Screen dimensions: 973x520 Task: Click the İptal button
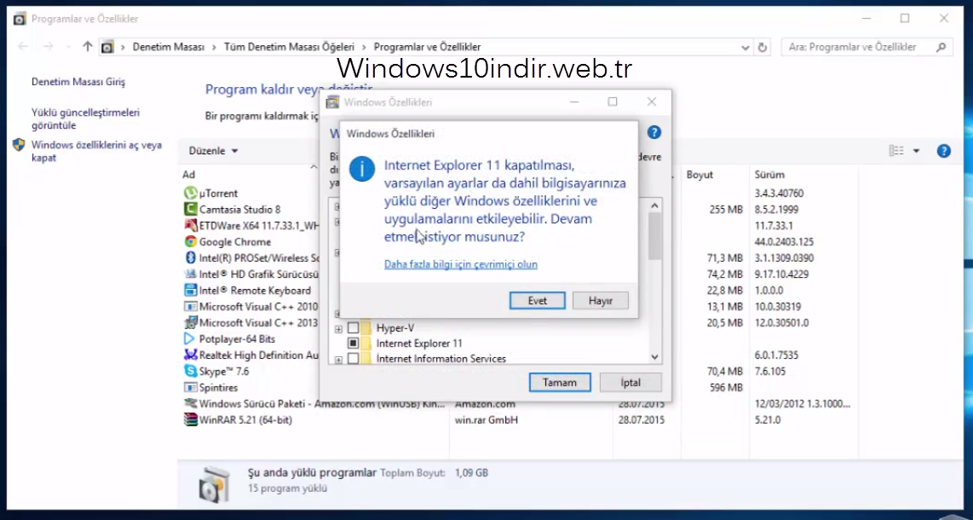[x=630, y=382]
